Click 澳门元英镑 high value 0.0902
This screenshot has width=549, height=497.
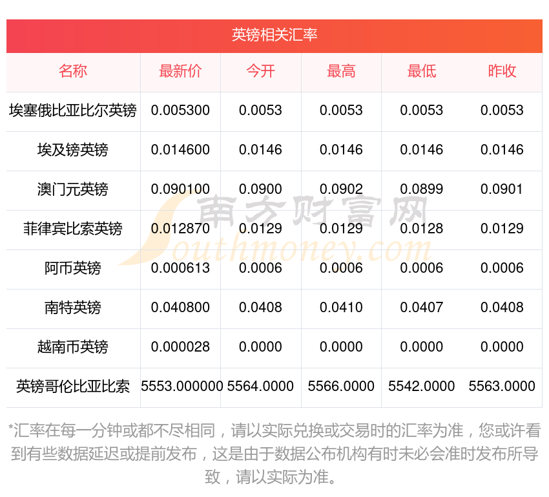tap(341, 189)
